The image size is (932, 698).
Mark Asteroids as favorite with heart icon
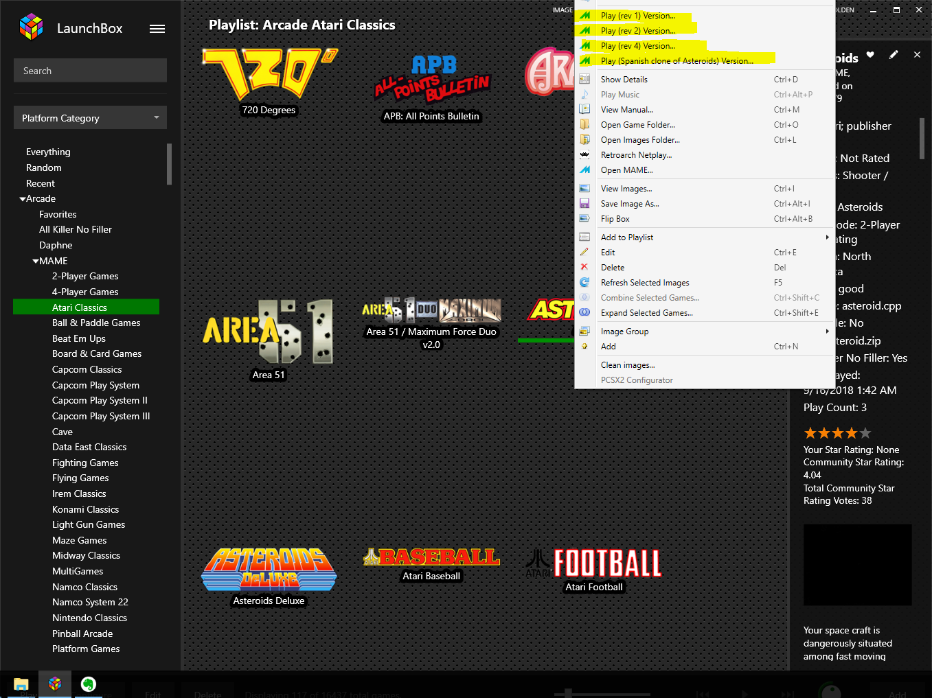point(870,55)
